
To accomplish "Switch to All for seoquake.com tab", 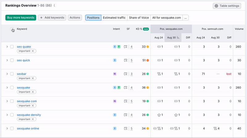I will 166,18.
